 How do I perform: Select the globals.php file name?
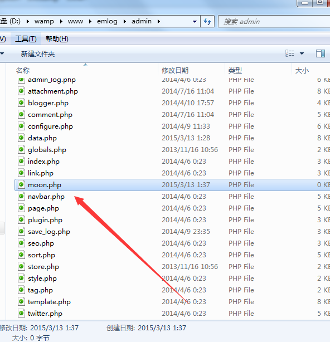[x=47, y=150]
